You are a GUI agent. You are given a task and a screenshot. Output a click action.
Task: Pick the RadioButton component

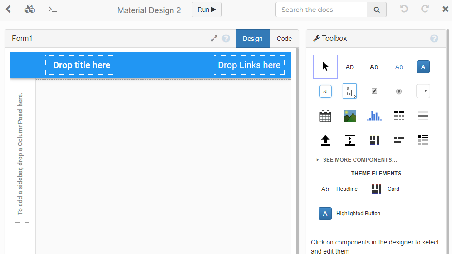(398, 91)
